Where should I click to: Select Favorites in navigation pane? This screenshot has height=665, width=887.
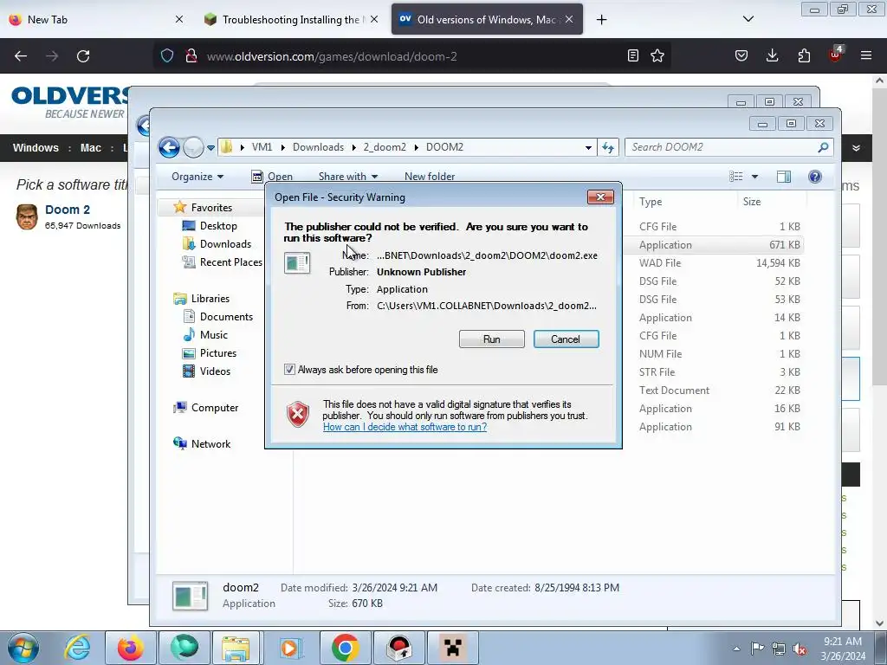tap(211, 208)
